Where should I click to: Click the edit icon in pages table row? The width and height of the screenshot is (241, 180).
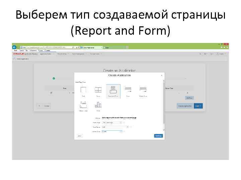click(52, 92)
